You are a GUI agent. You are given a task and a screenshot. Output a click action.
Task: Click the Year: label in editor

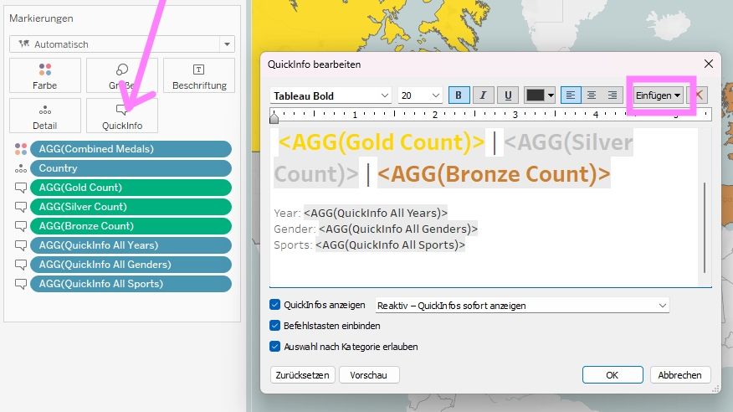[x=287, y=214]
